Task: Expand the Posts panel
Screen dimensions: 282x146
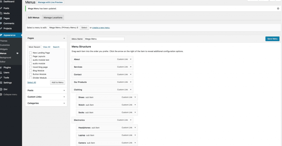Action: pyautogui.click(x=64, y=90)
